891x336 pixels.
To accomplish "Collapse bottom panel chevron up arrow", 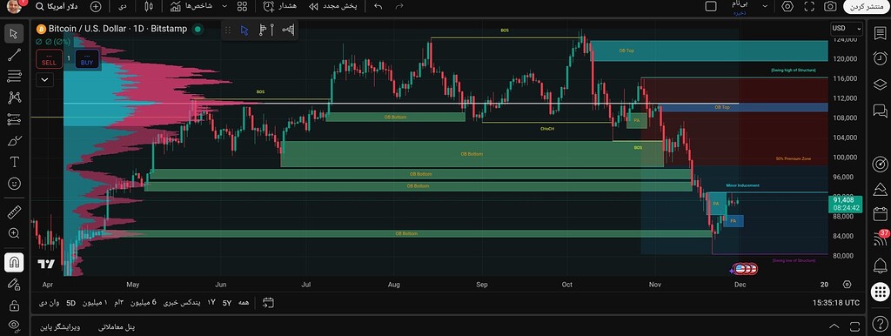I will click(834, 326).
